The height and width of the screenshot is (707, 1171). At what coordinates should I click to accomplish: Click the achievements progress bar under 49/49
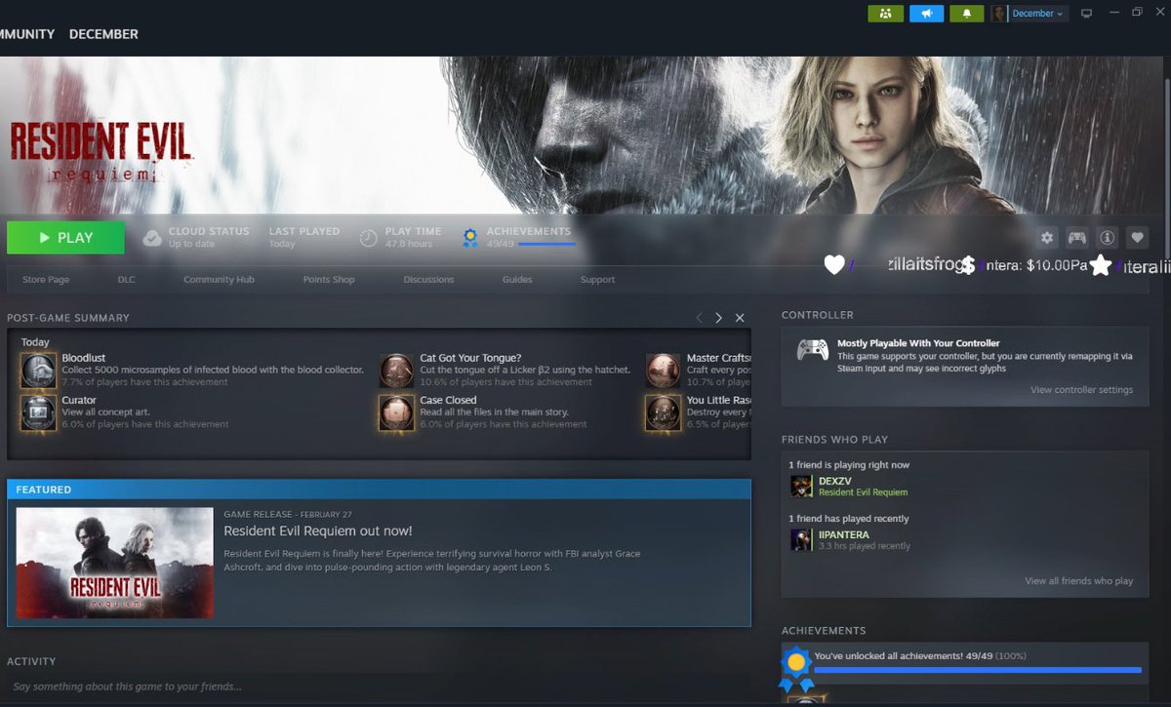(x=547, y=244)
